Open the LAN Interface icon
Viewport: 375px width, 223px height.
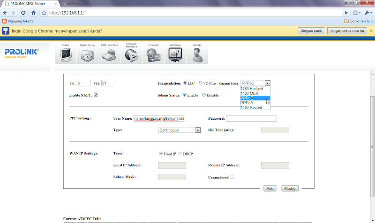(x=109, y=55)
